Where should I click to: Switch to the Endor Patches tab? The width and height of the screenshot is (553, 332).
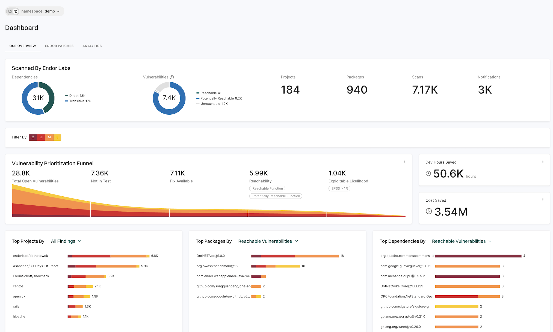59,46
